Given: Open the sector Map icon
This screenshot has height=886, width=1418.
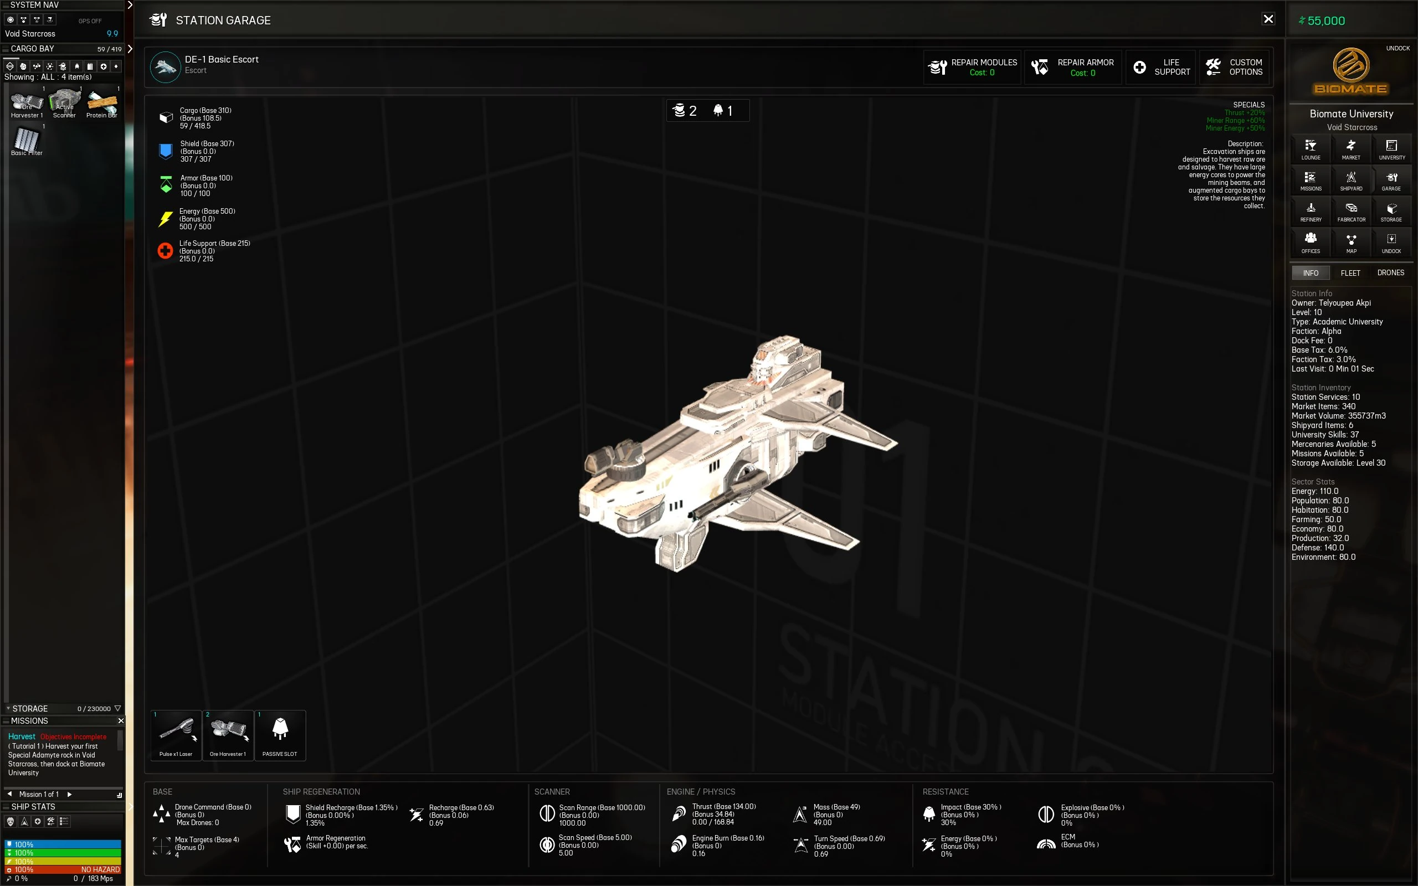Looking at the screenshot, I should tap(1350, 243).
